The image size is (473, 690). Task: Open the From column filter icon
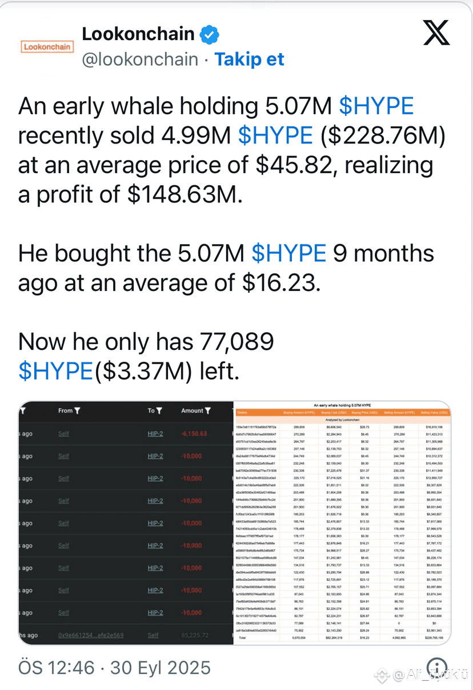(x=77, y=410)
